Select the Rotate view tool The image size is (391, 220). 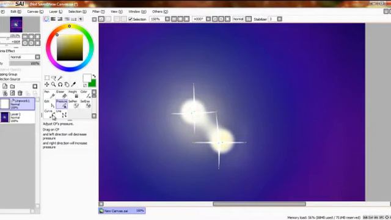click(x=60, y=84)
